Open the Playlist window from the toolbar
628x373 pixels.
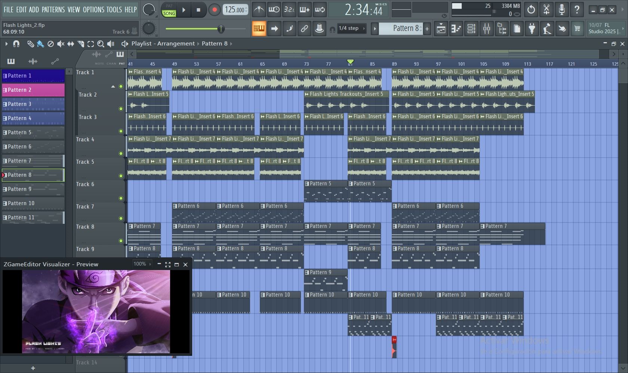(x=441, y=28)
